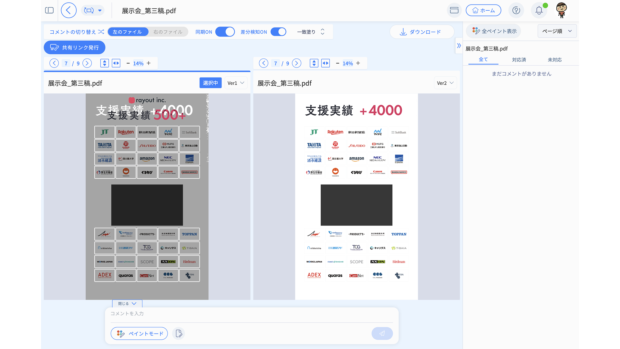The height and width of the screenshot is (349, 620).
Task: Click the sidebar panel toggle icon
Action: [x=49, y=10]
